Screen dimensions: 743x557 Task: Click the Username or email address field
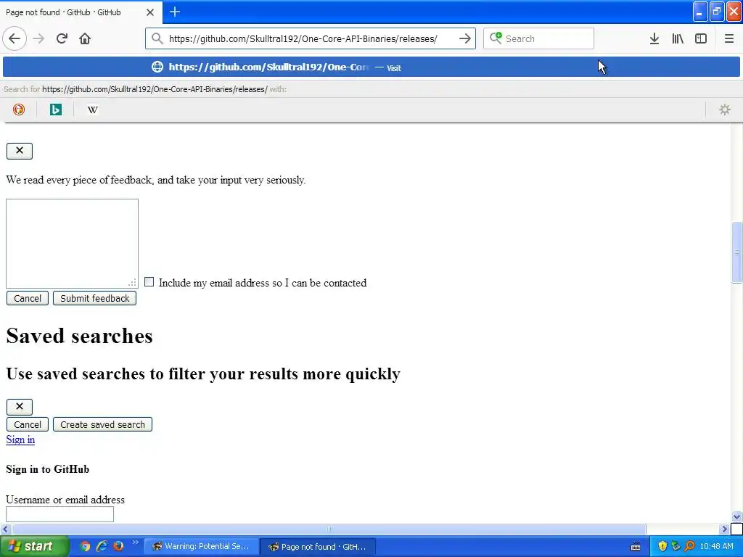[59, 514]
